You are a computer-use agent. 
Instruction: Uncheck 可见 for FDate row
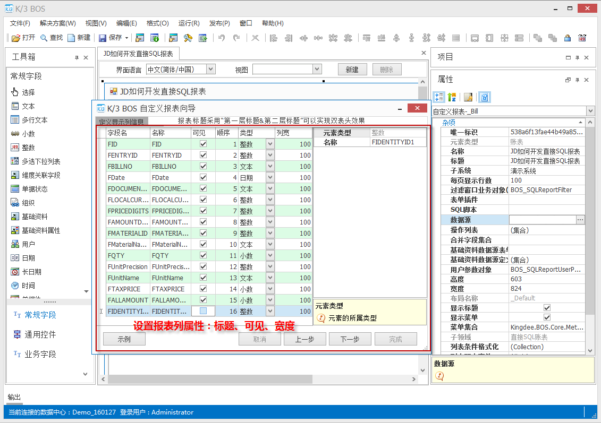point(203,177)
